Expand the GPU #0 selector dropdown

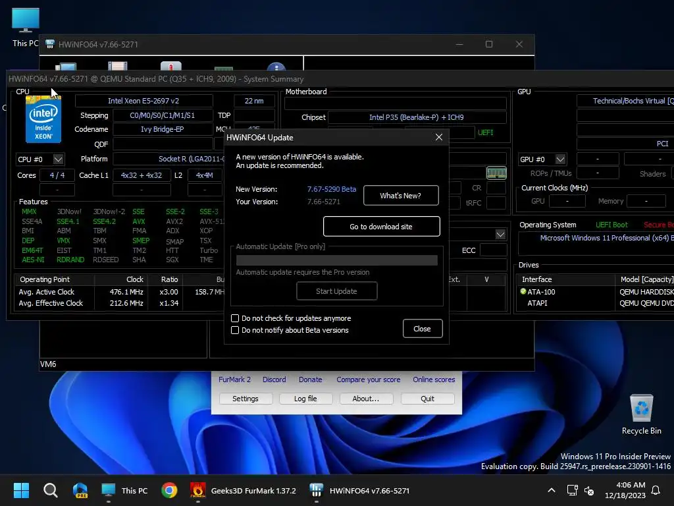point(560,159)
